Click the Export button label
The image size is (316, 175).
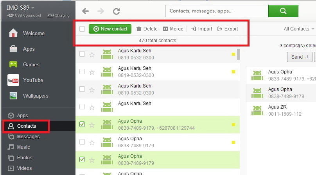[231, 29]
